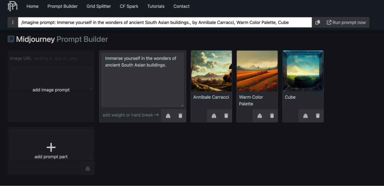Open the three-dot menu beside the prompt bar
Viewport: 384px width, 186px height.
(12, 22)
